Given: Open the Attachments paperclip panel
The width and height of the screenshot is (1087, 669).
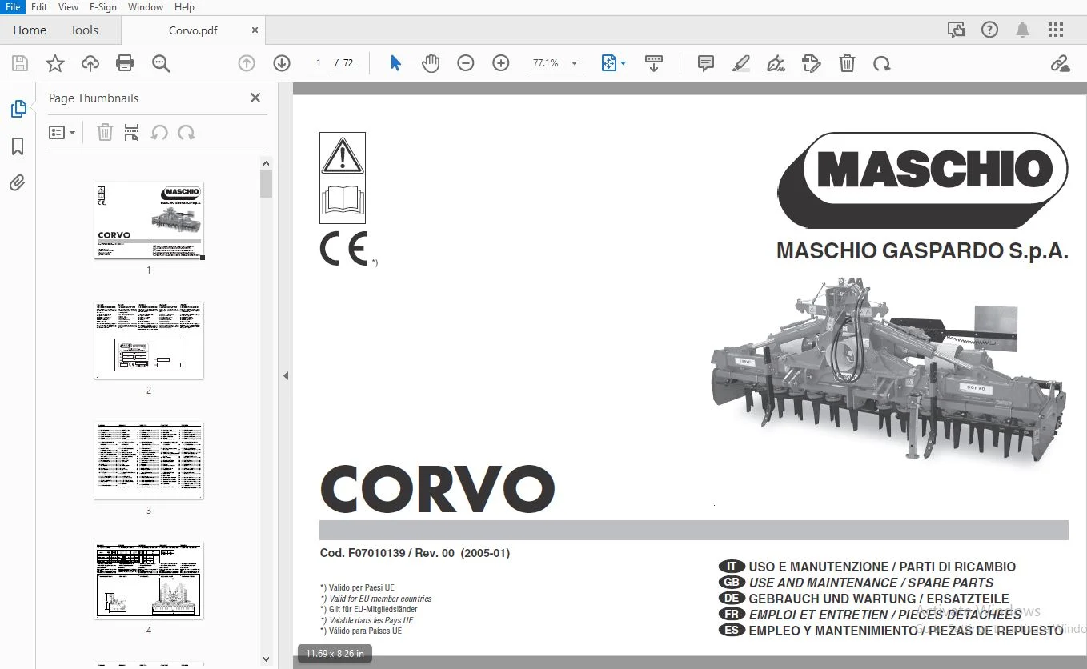Looking at the screenshot, I should [18, 183].
